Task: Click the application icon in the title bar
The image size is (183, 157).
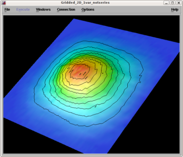Action: point(4,3)
